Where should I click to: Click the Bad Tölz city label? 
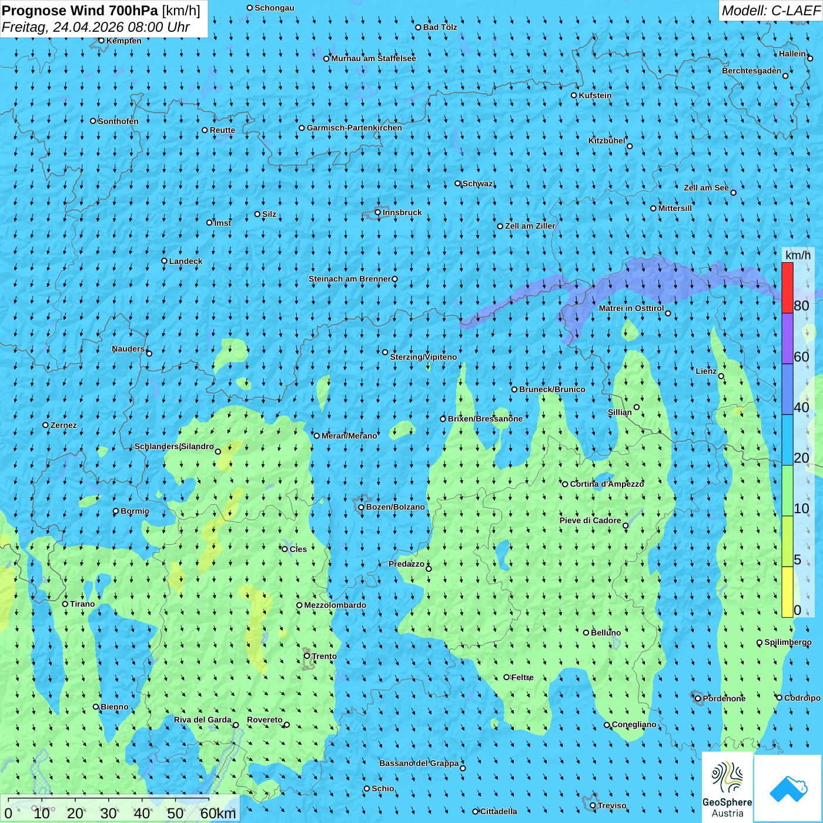440,27
